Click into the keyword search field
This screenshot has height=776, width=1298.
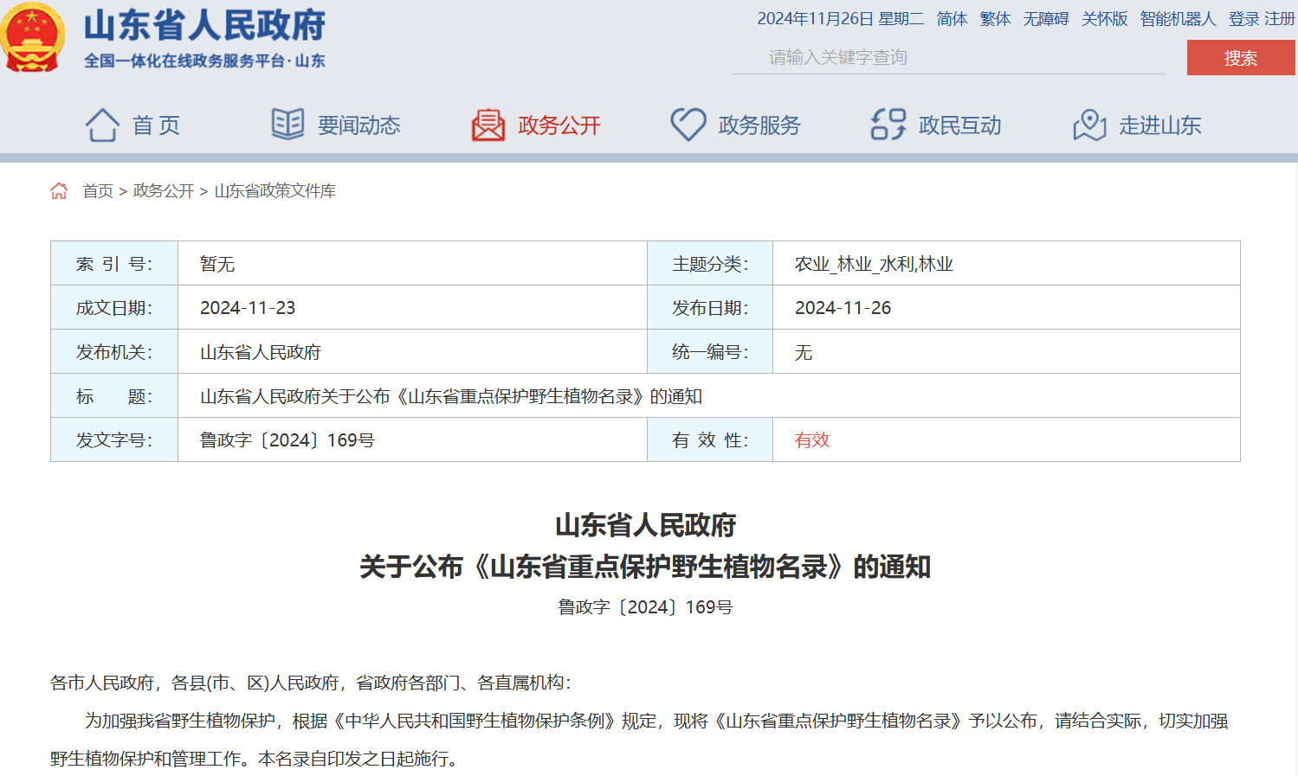tap(949, 58)
